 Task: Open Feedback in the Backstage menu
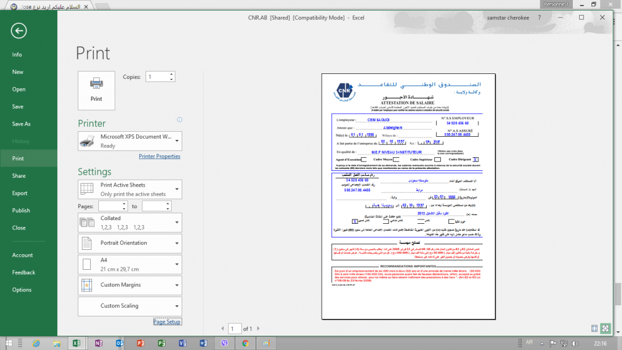click(x=24, y=272)
